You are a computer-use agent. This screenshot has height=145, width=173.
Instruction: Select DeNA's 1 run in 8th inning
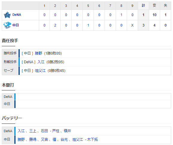pyautogui.click(x=121, y=15)
